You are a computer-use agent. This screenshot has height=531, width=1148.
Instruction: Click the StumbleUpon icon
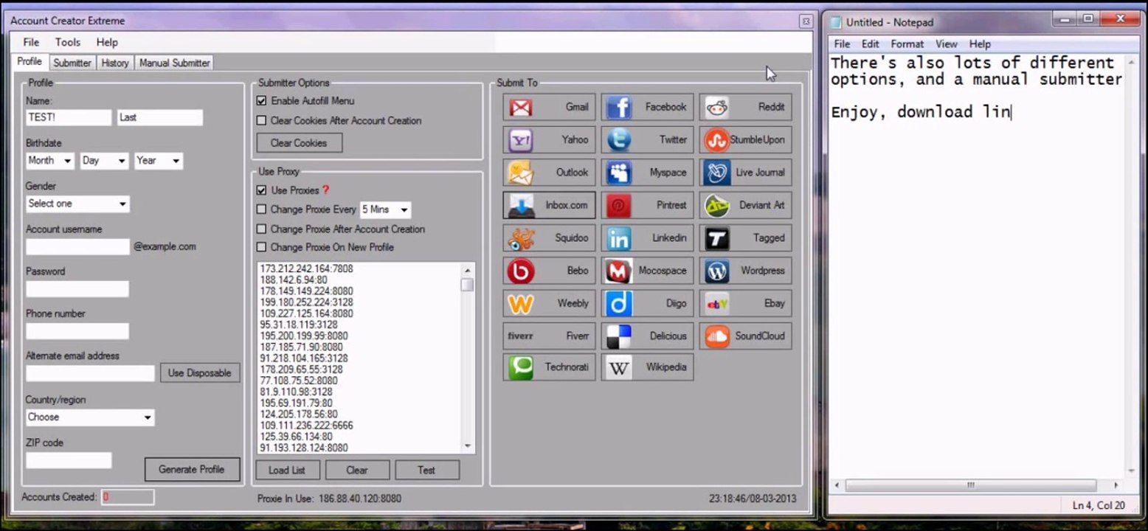coord(716,139)
